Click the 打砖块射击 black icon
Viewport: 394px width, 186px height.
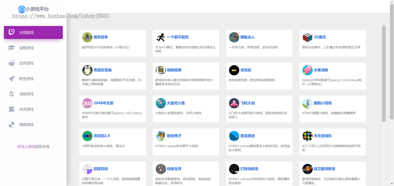[x=234, y=169]
